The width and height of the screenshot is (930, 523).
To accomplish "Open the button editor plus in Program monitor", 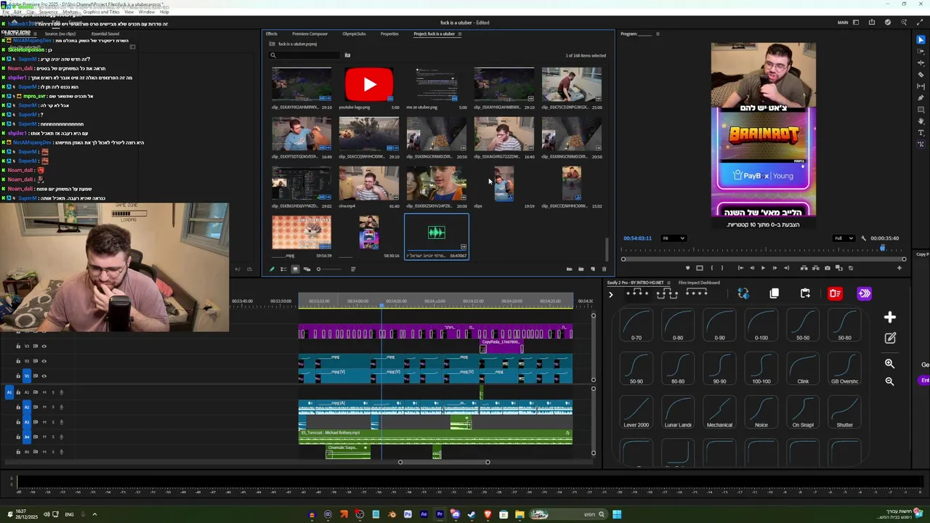I will 899,268.
